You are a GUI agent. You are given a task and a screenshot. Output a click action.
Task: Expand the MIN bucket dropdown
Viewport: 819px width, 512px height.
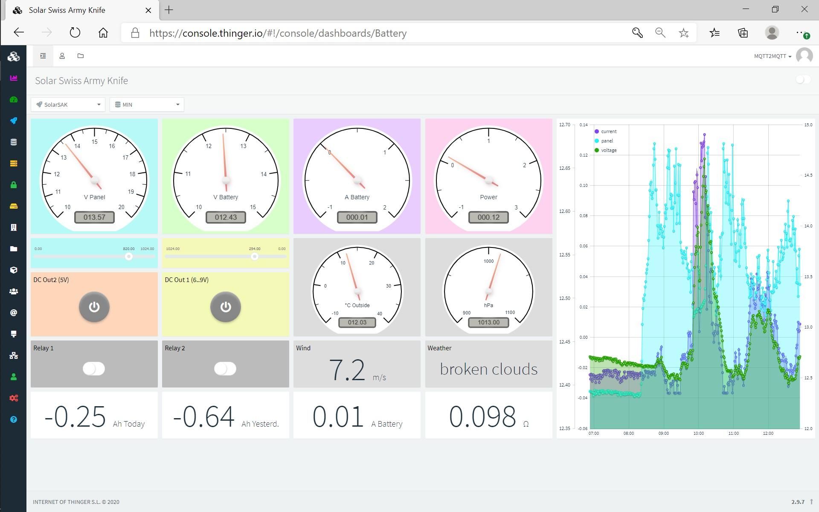(x=147, y=105)
